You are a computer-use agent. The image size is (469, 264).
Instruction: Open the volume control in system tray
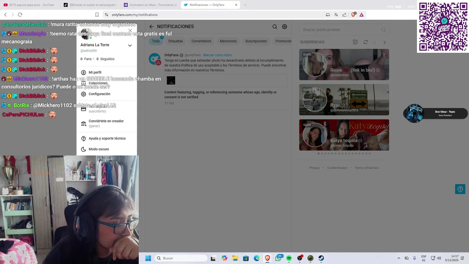tap(439, 258)
